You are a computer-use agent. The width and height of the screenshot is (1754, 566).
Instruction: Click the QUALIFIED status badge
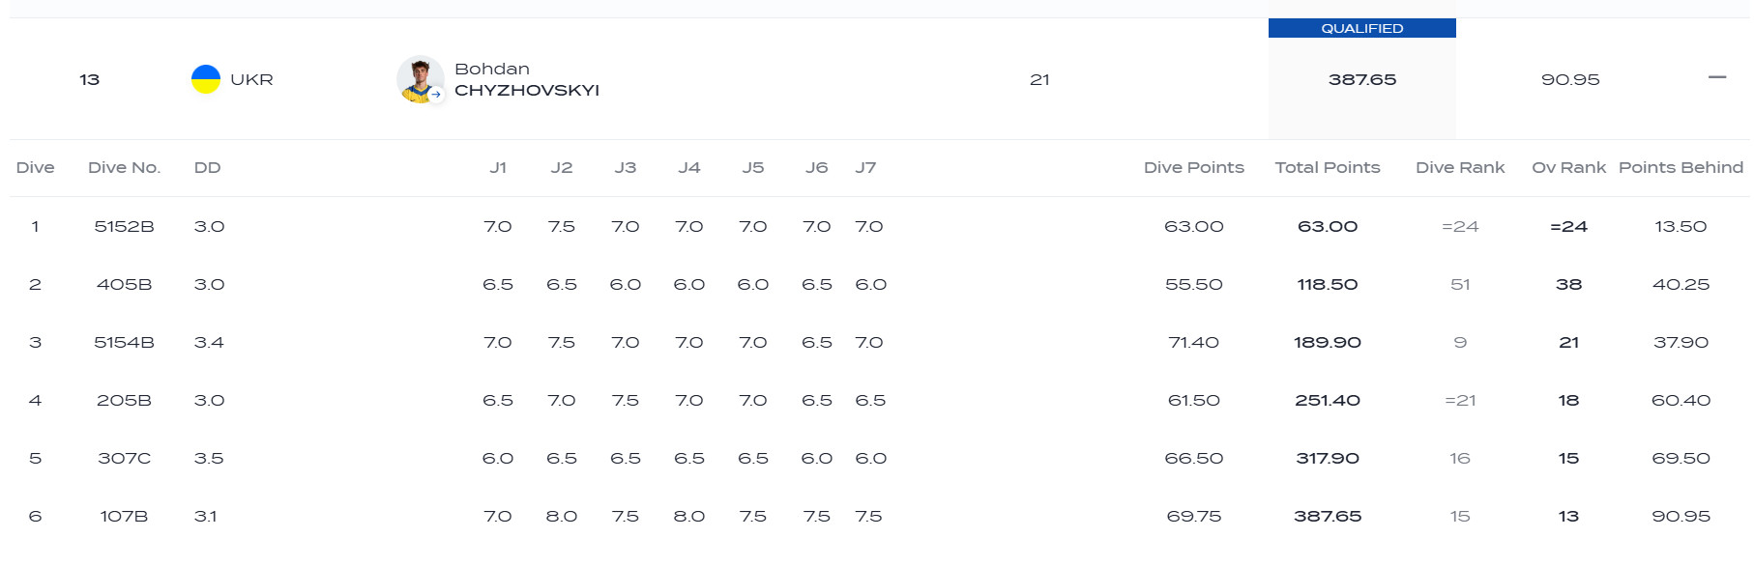pos(1361,28)
